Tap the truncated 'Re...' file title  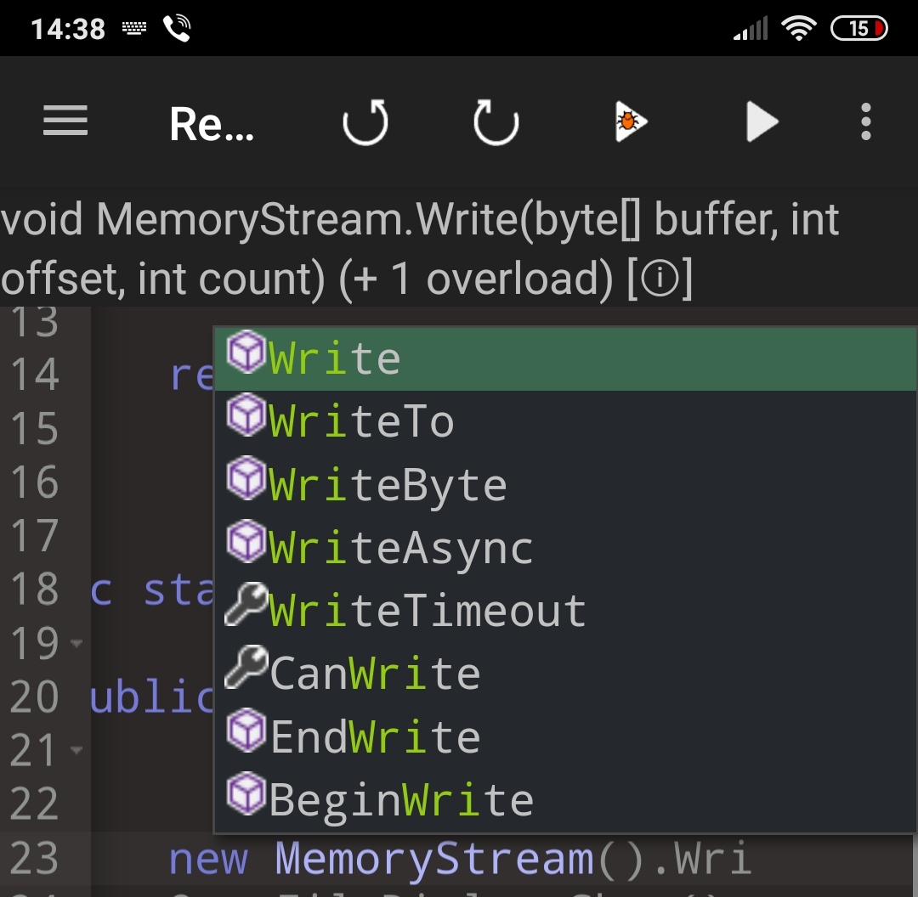(x=212, y=121)
